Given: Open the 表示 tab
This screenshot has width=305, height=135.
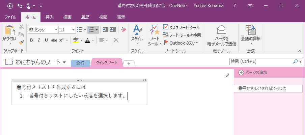Looking at the screenshot, I should [121, 17].
